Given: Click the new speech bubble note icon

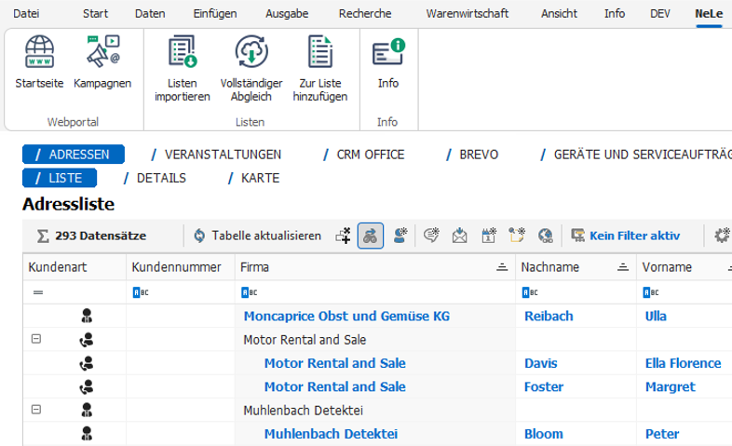Looking at the screenshot, I should coord(431,236).
